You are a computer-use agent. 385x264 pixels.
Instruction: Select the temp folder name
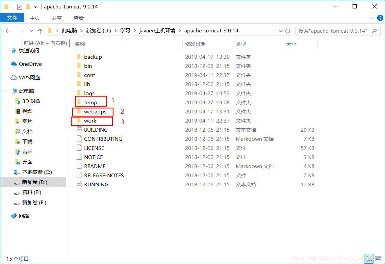[x=91, y=103]
